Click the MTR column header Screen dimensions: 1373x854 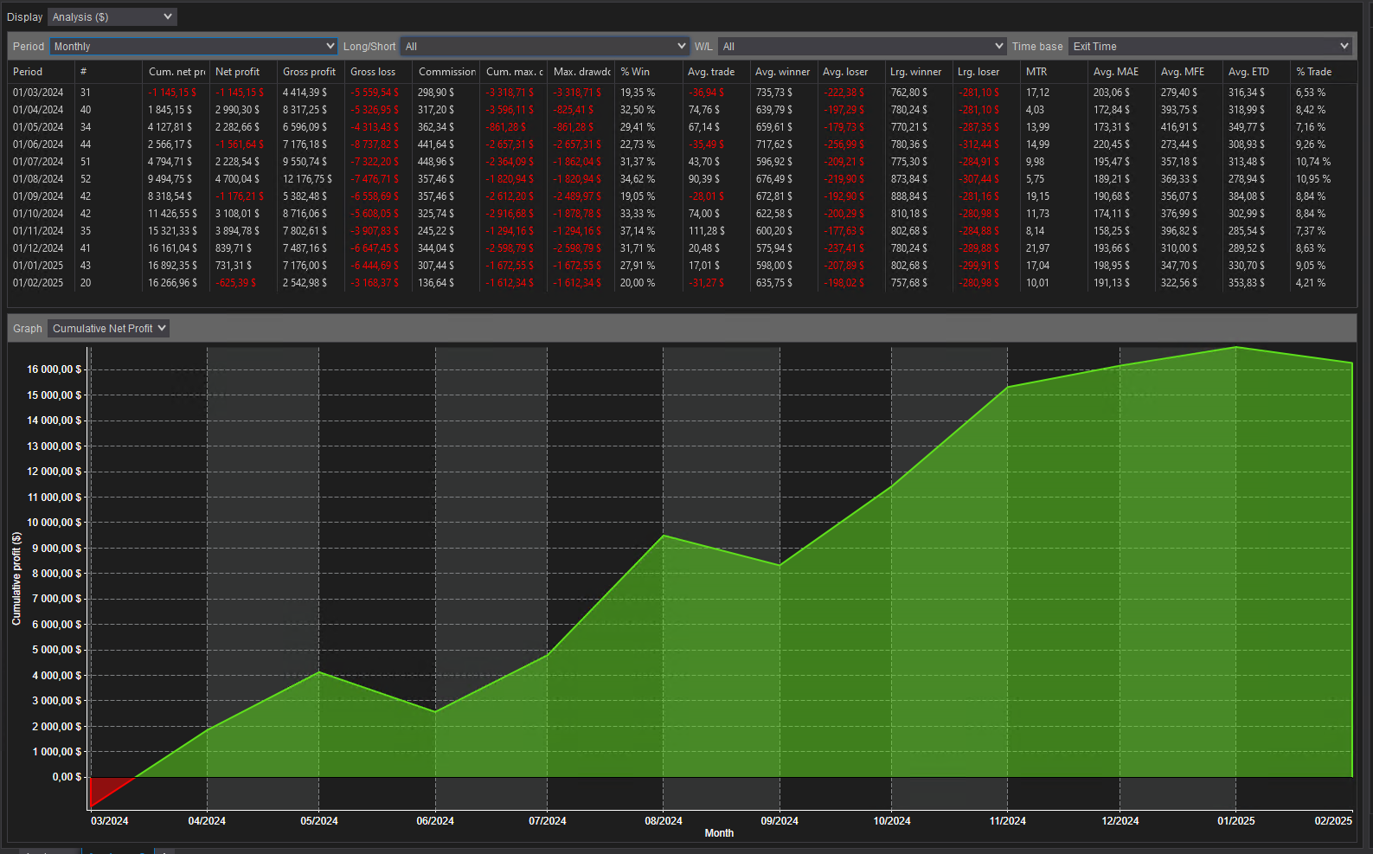pyautogui.click(x=1054, y=72)
